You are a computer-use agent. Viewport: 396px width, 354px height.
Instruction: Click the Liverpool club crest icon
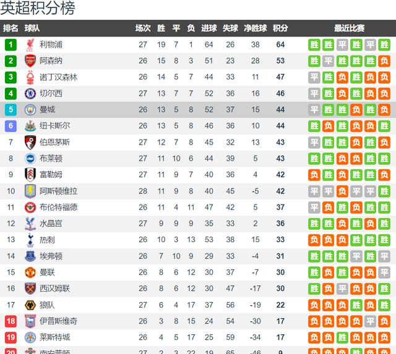(x=30, y=45)
